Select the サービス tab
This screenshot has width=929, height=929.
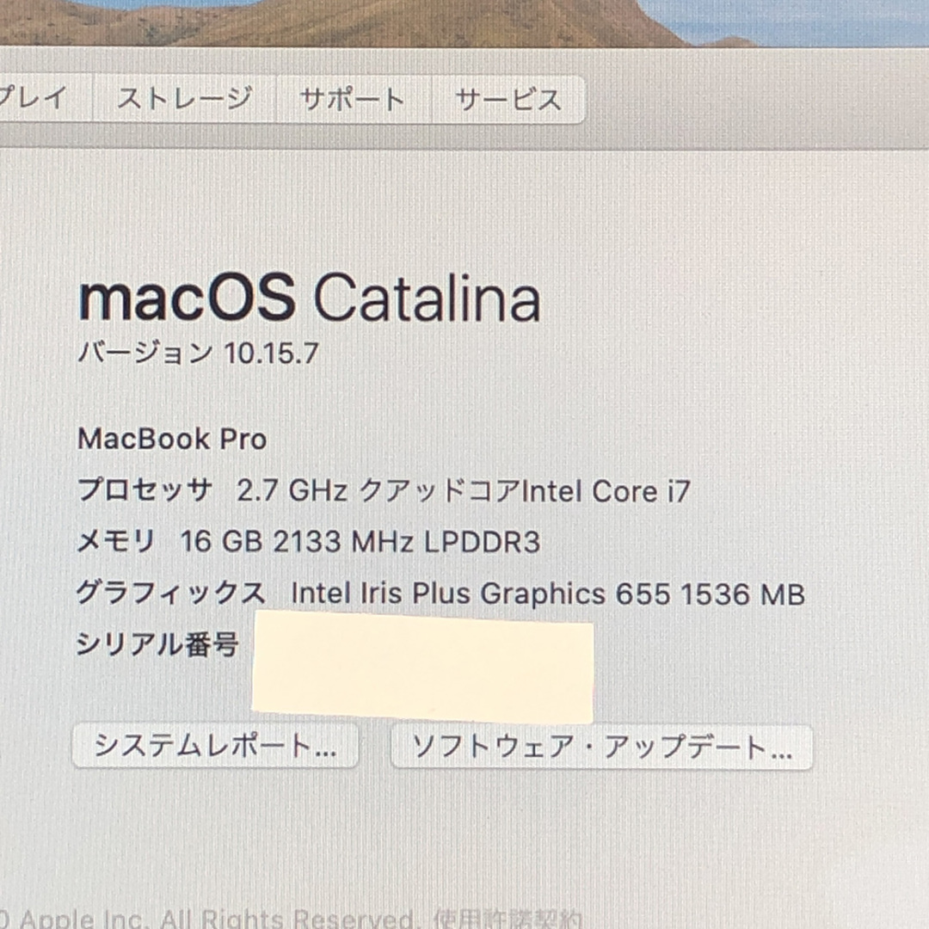(x=508, y=99)
